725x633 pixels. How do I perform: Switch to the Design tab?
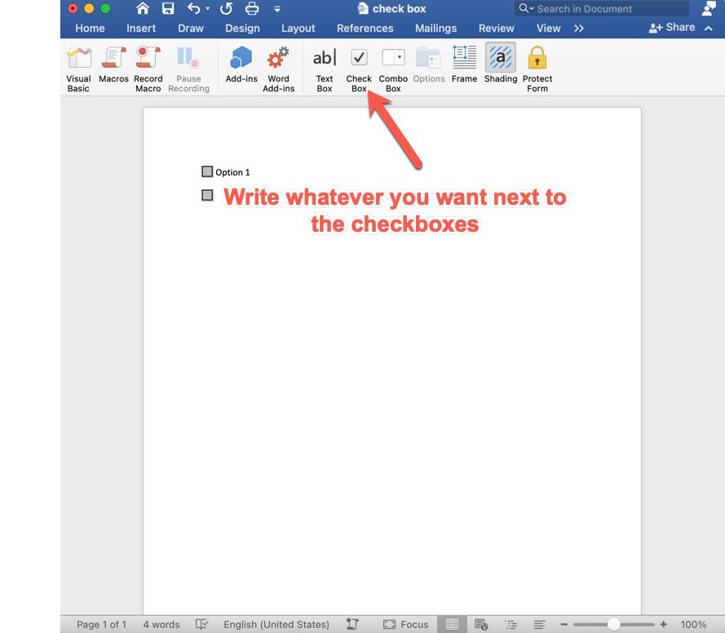point(242,29)
